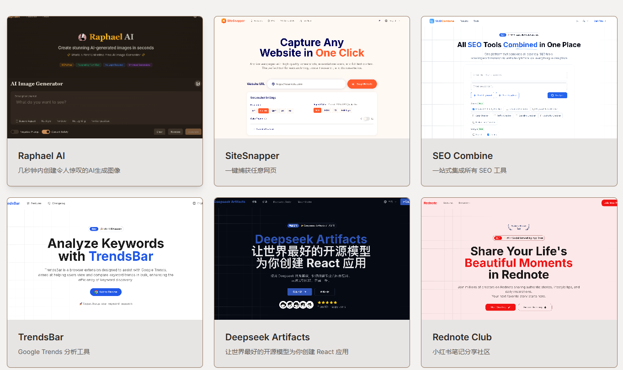623x370 pixels.
Task: Select the text "一键捕获任意网页"
Action: (x=251, y=170)
